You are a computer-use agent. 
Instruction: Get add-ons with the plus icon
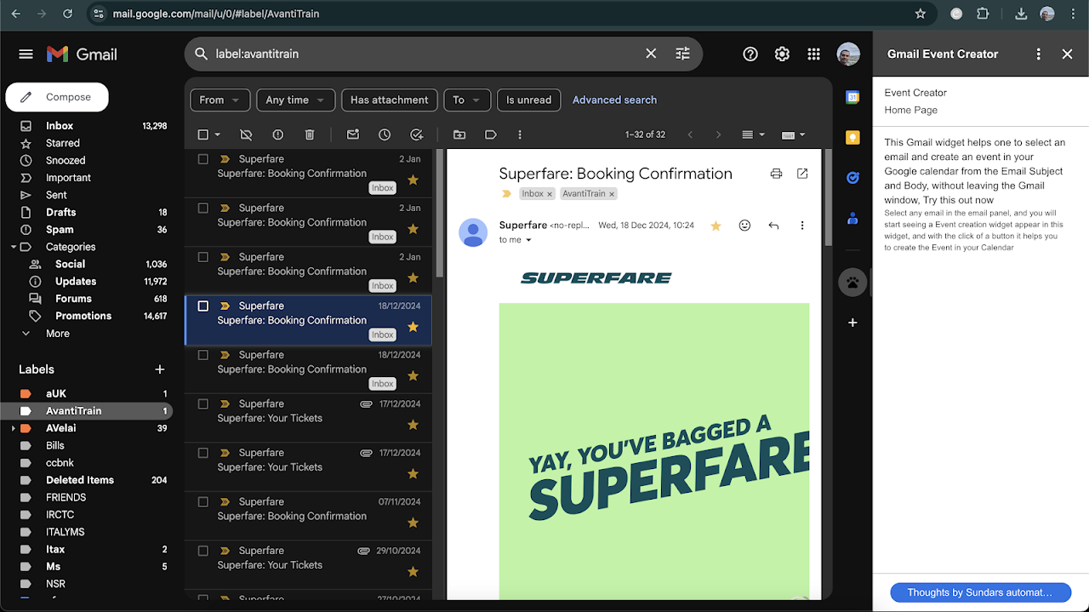[852, 323]
